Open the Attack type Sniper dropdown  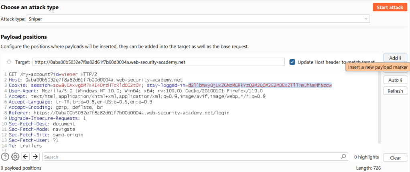coord(199,19)
